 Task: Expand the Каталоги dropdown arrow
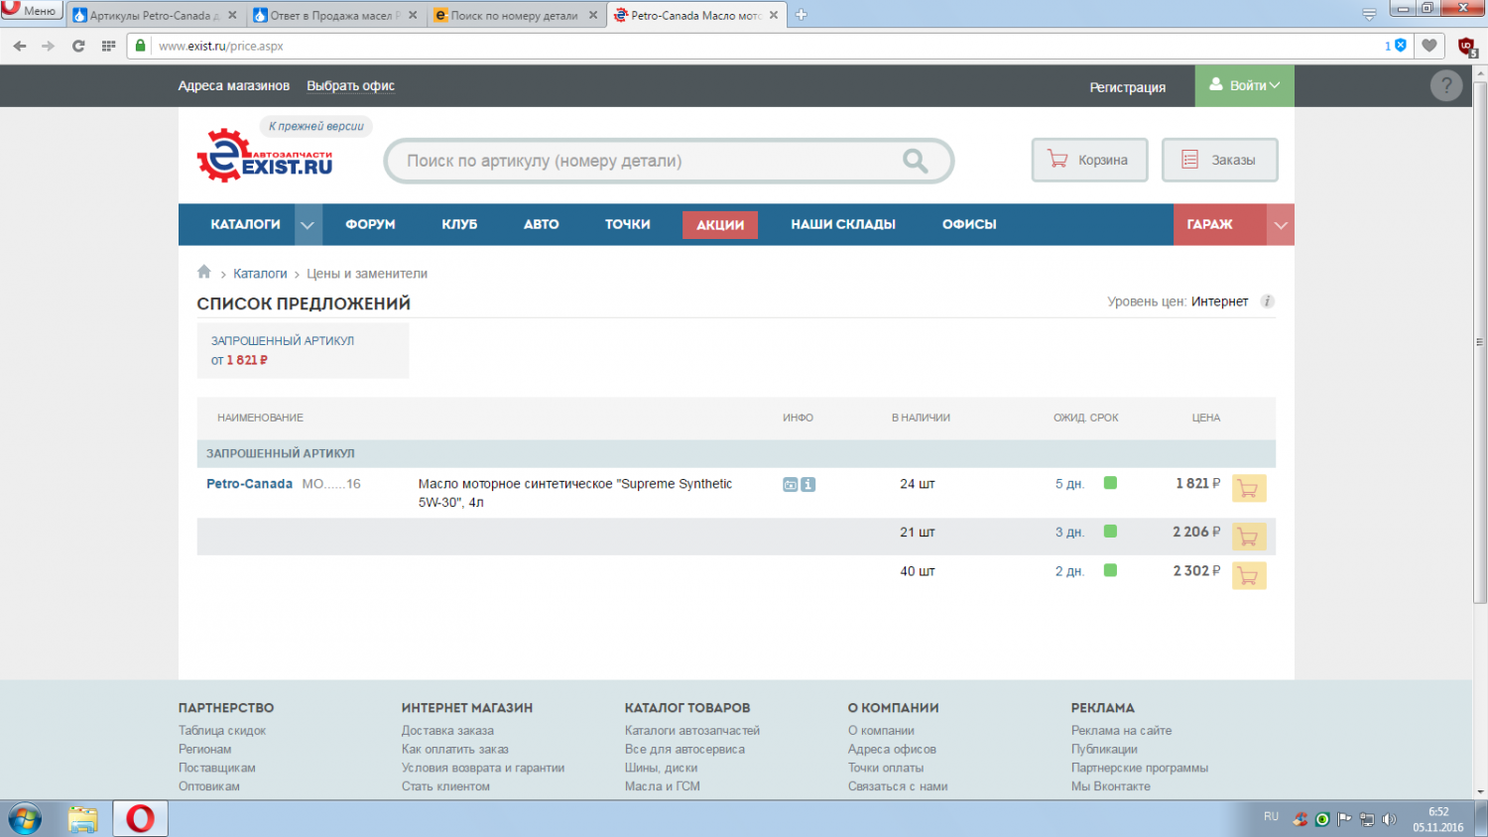coord(308,225)
